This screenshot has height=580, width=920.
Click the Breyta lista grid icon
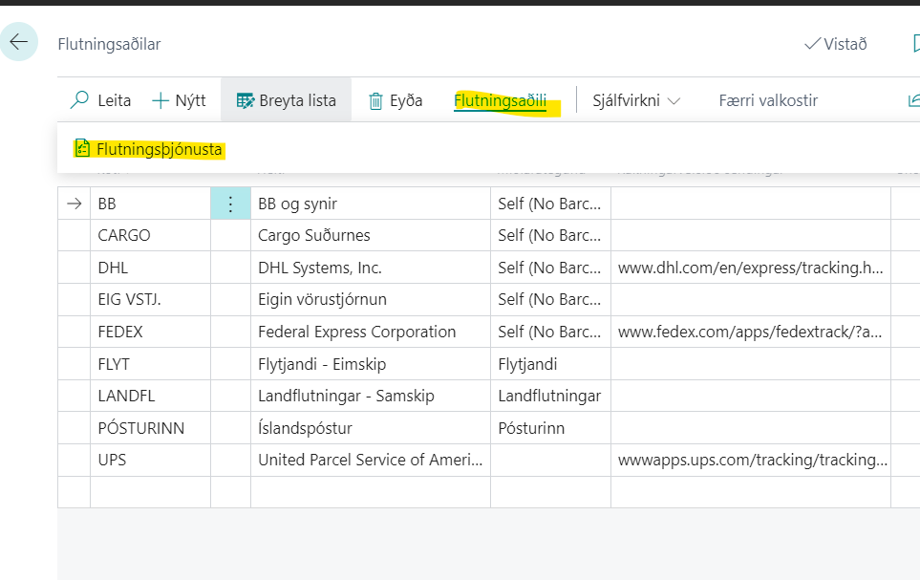pos(246,100)
